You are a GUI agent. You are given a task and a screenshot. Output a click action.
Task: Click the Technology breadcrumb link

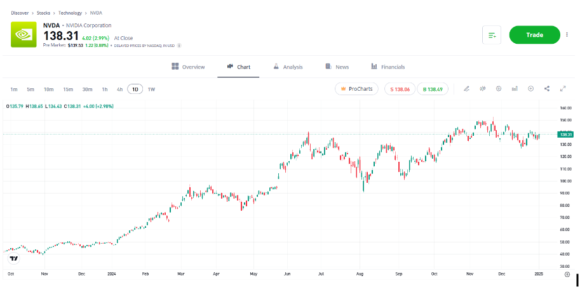pos(70,13)
